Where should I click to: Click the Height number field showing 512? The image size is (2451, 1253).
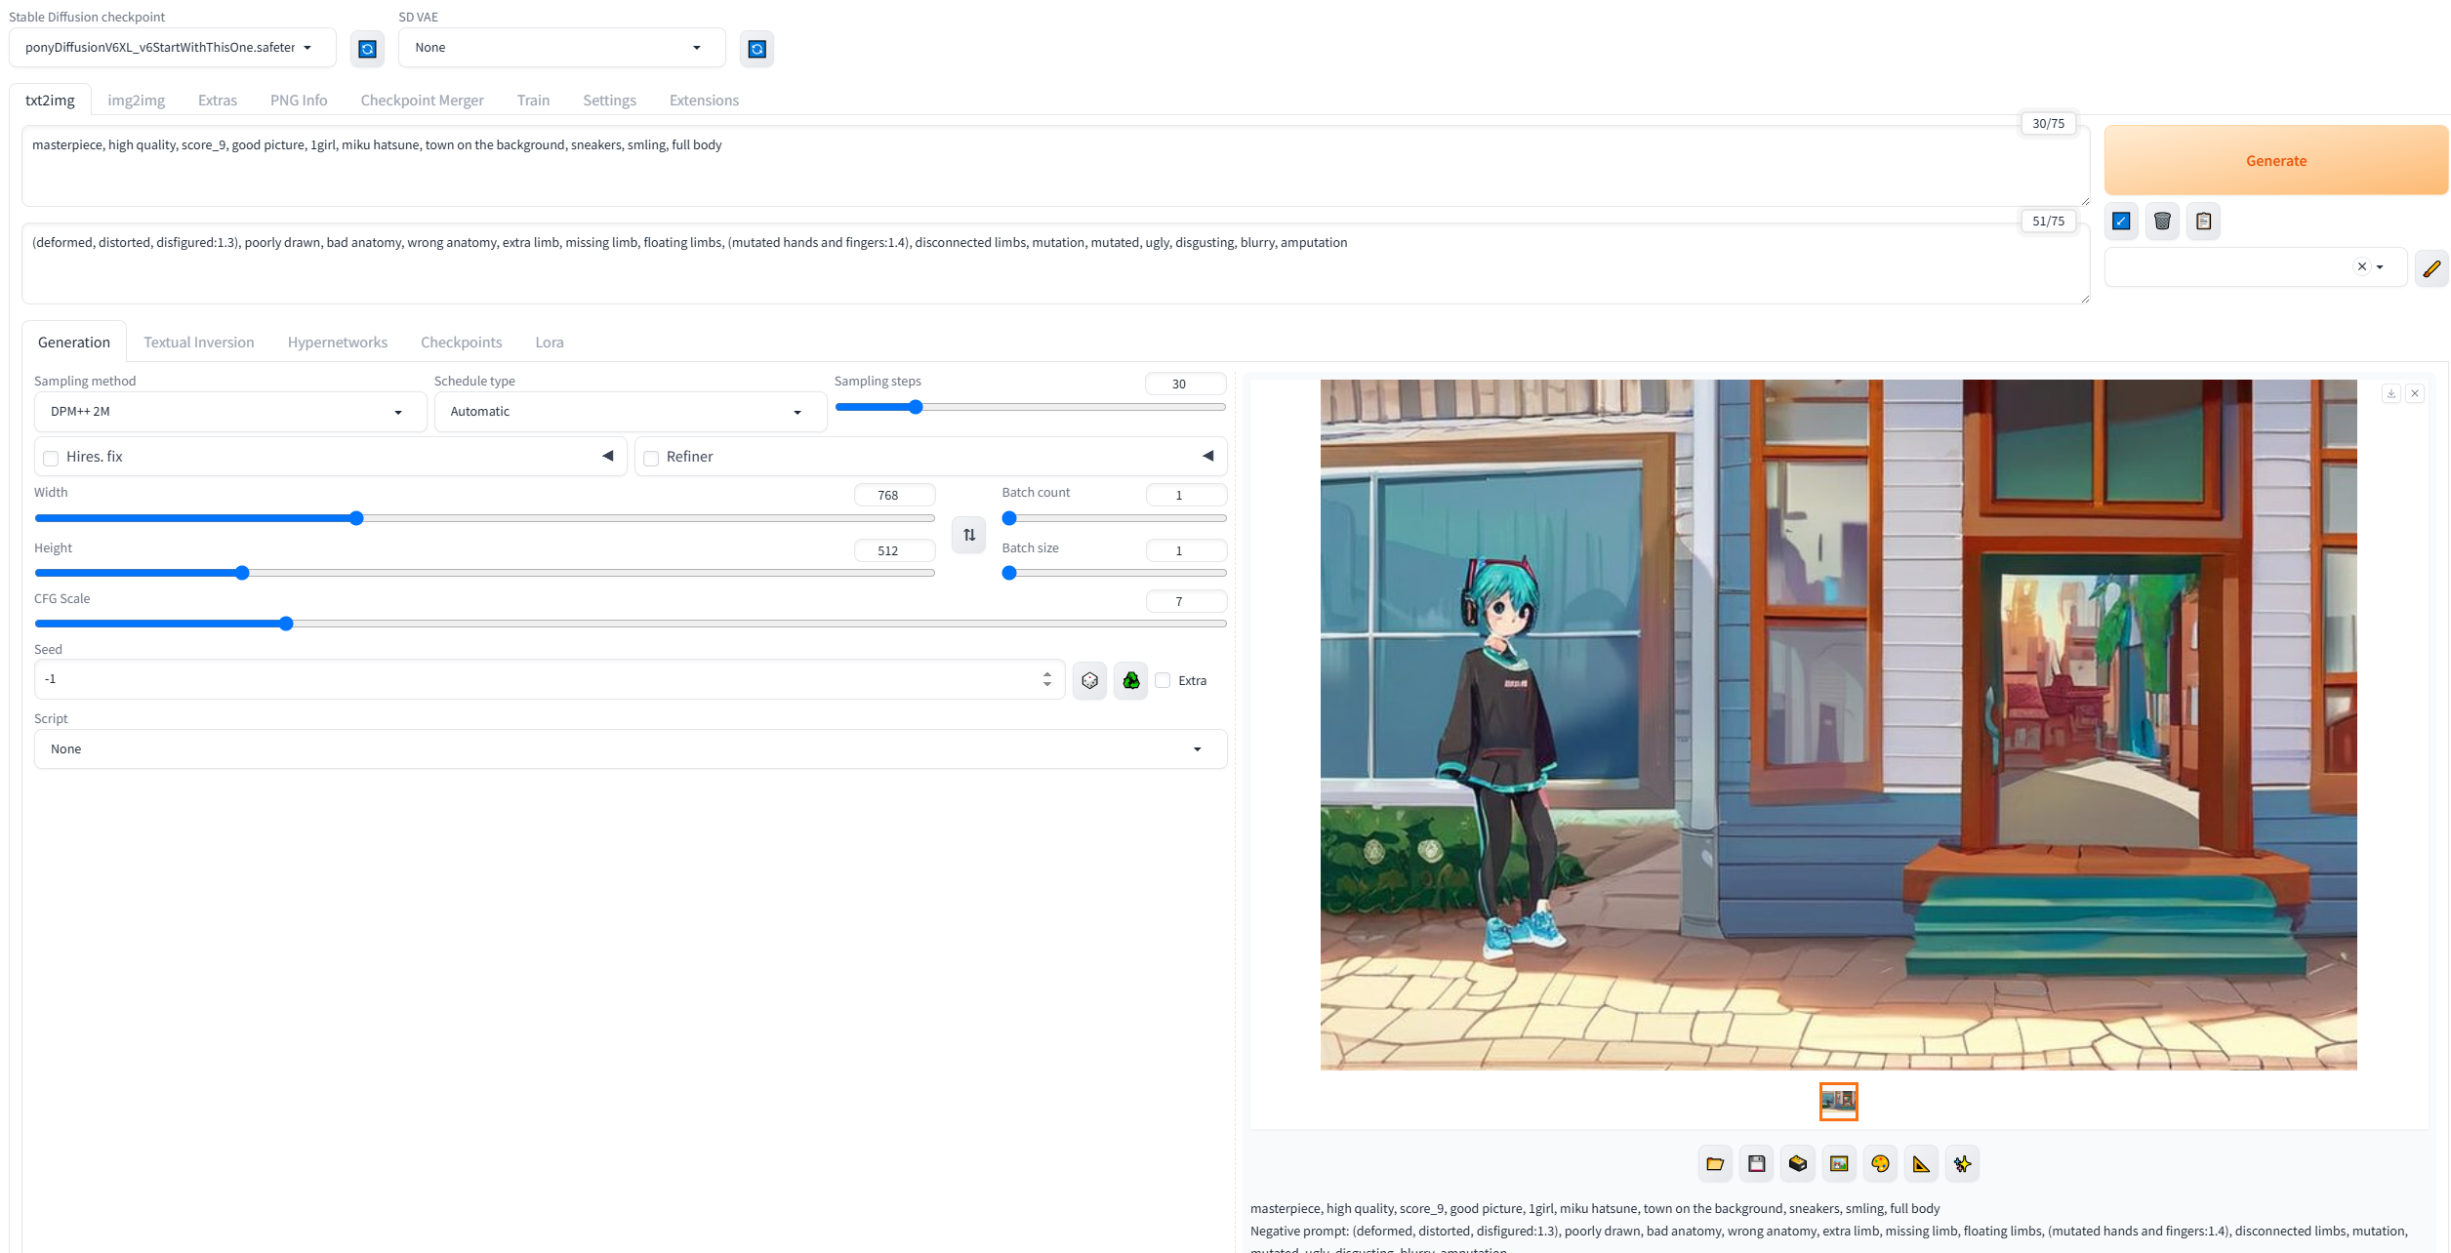pyautogui.click(x=894, y=550)
